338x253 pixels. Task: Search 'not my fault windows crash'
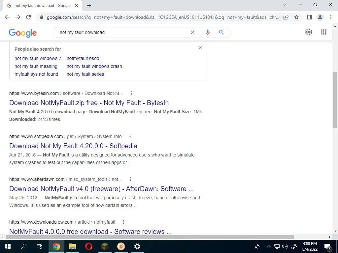[94, 66]
